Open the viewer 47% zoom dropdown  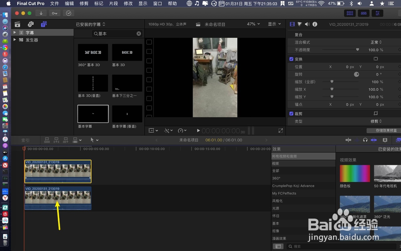(x=253, y=24)
